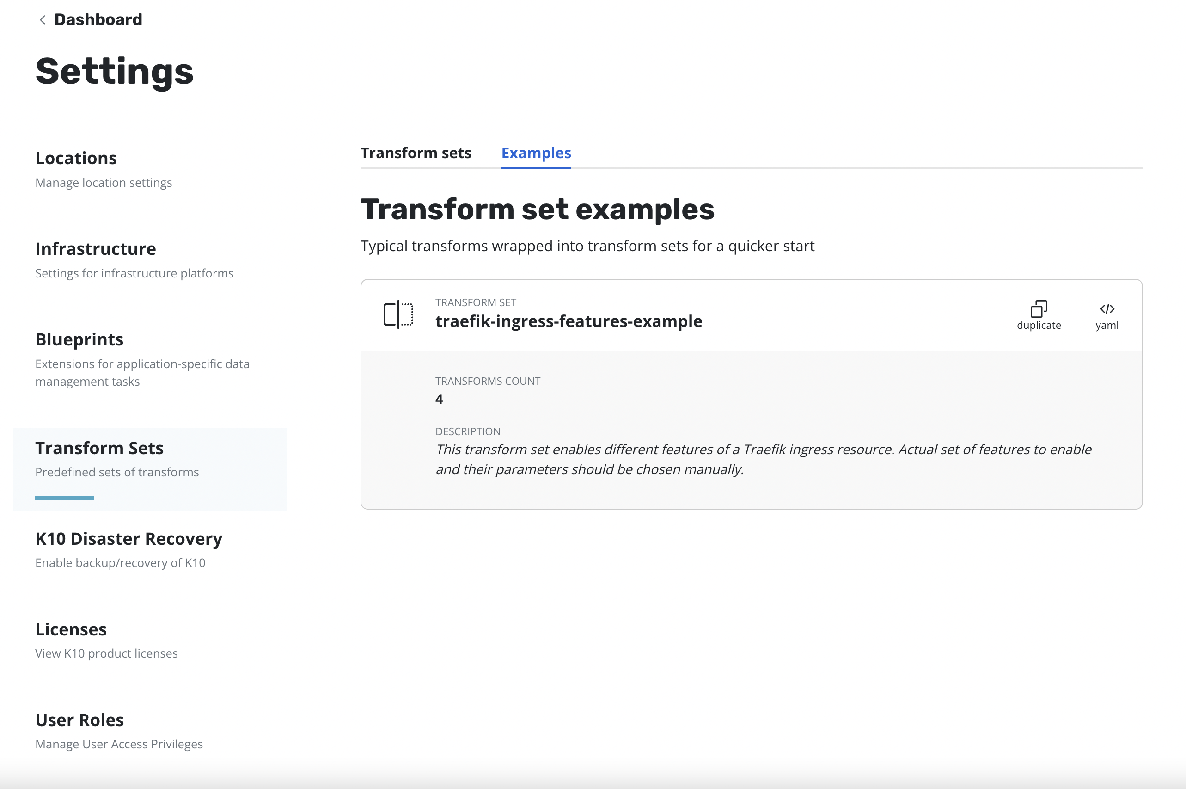Click the traefik-ingress-features-example name
Screen dimensions: 1186x789
569,321
